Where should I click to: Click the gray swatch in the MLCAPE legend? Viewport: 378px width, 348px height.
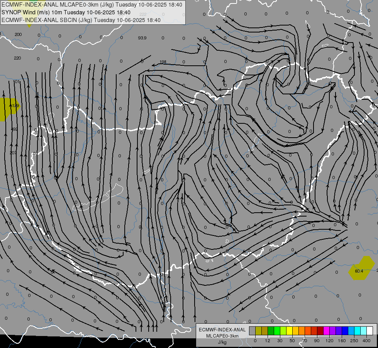coord(253,331)
